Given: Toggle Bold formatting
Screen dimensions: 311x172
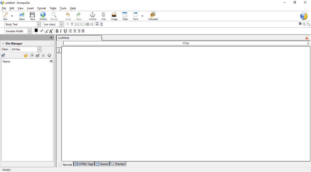Looking at the screenshot, I should point(57,31).
